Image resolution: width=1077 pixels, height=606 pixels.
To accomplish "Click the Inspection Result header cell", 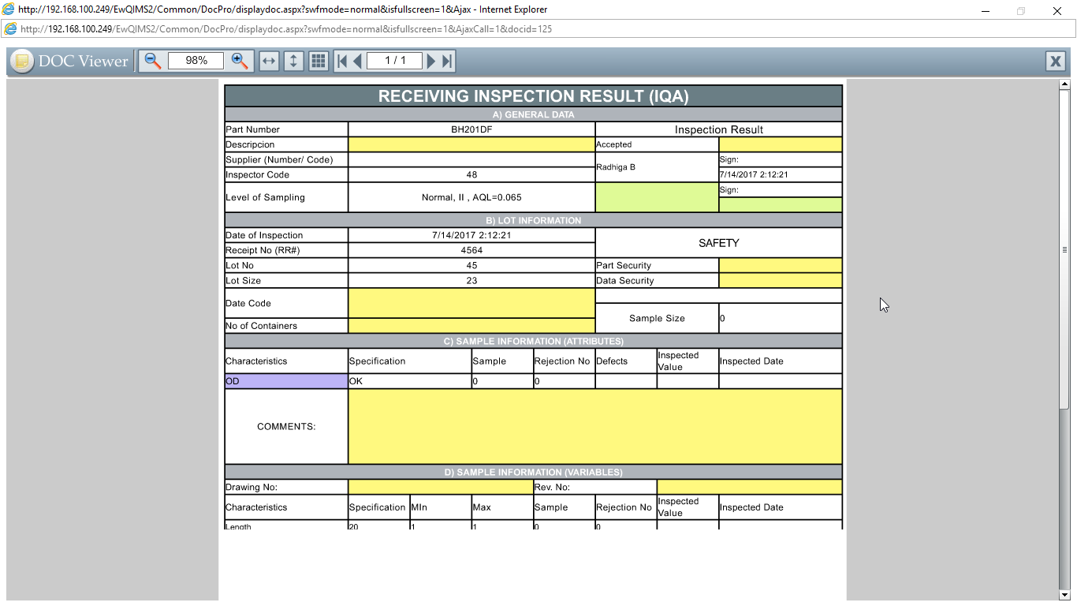I will pyautogui.click(x=719, y=129).
